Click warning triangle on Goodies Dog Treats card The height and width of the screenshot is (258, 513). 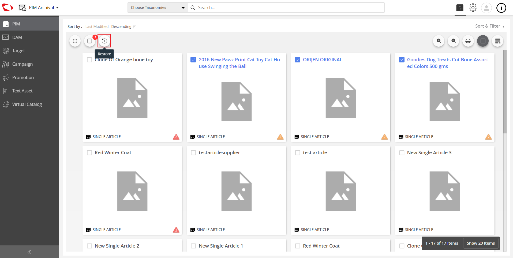point(488,137)
